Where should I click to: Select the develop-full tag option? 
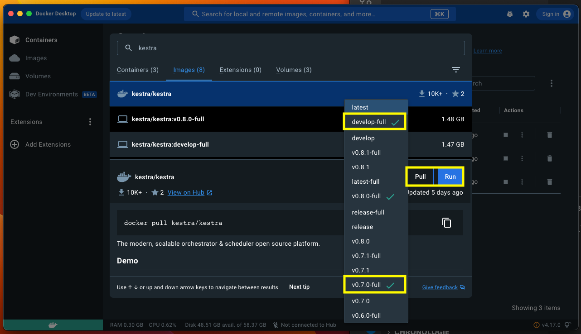click(369, 122)
